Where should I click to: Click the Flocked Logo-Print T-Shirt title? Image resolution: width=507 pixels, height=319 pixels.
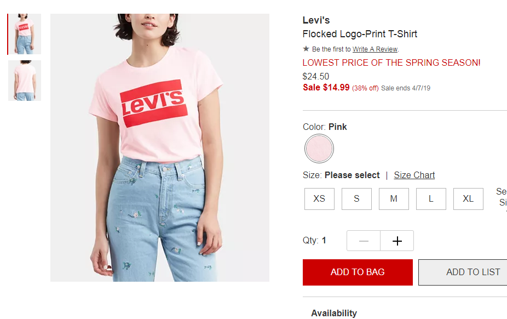pos(360,34)
